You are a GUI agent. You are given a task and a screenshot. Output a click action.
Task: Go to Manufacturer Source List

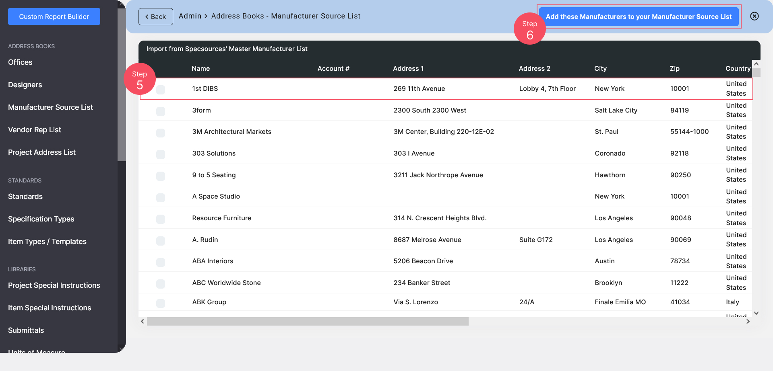click(x=50, y=107)
